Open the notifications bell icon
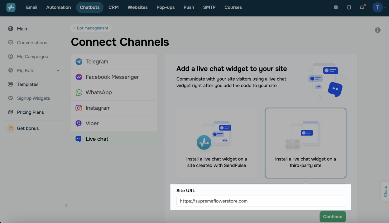 [362, 7]
